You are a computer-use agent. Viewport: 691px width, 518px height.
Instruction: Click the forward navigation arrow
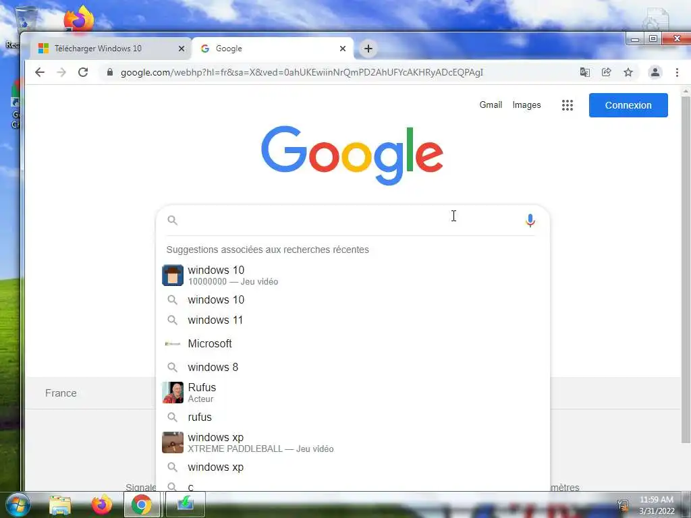[x=61, y=72]
